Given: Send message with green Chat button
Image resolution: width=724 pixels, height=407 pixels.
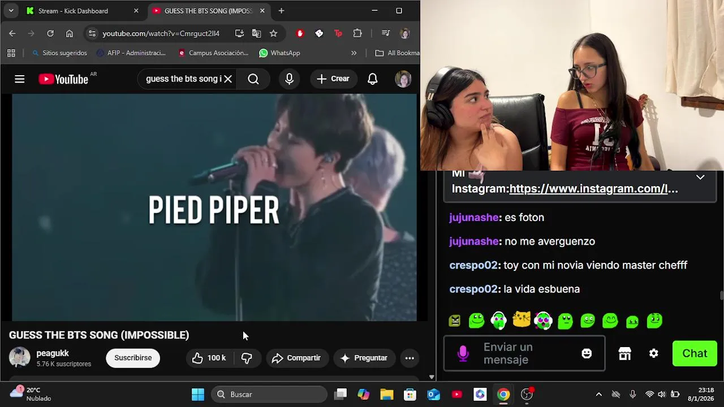Looking at the screenshot, I should (695, 353).
